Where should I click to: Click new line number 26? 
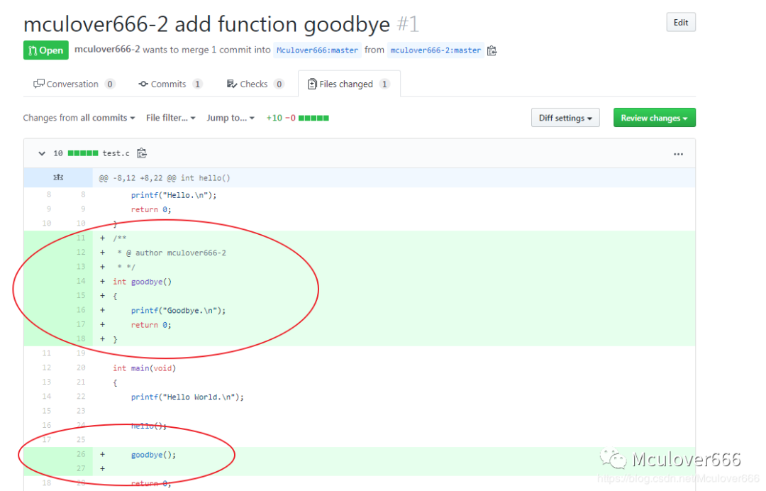81,454
